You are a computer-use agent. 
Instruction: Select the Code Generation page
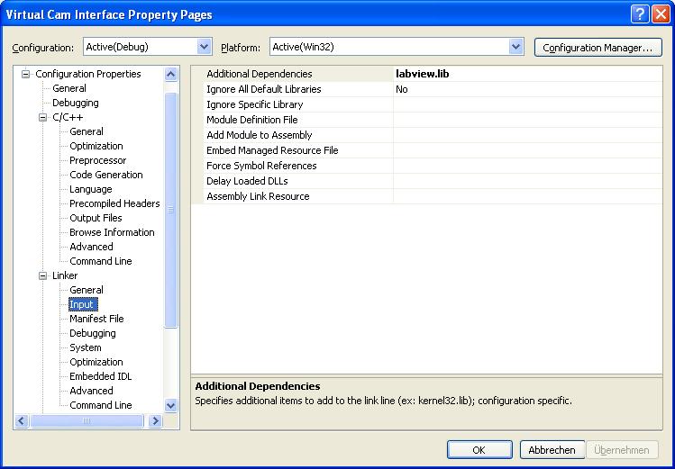coord(106,175)
